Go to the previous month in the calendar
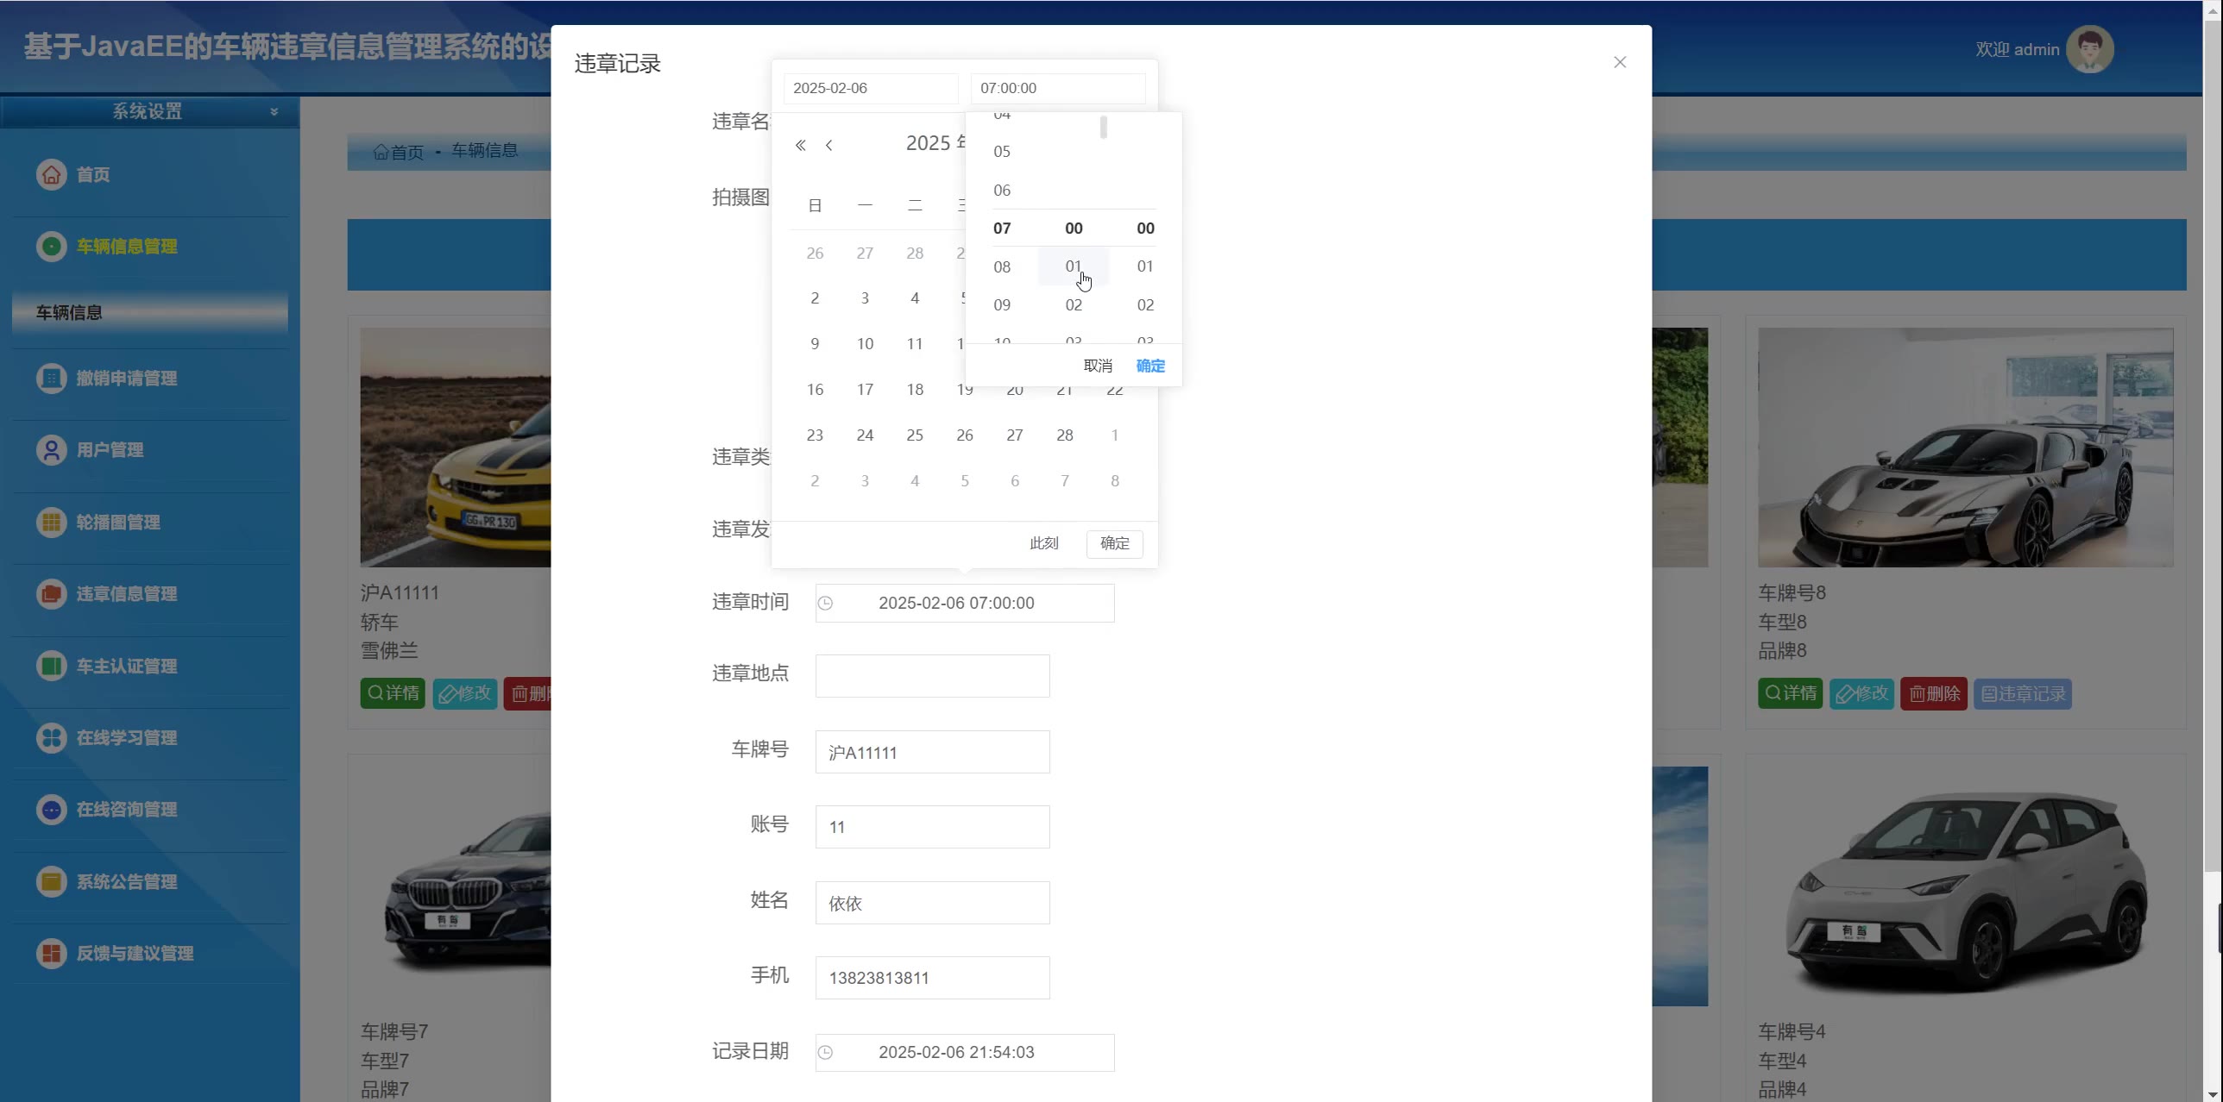 [x=829, y=145]
